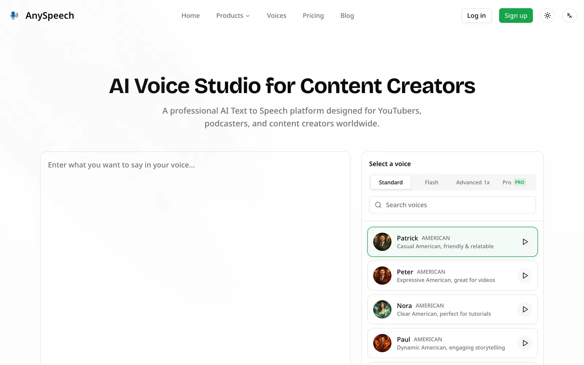Viewport: 584px width, 365px height.
Task: Click the 'AI Voice Studio for Content Creators' headline
Action: [292, 86]
